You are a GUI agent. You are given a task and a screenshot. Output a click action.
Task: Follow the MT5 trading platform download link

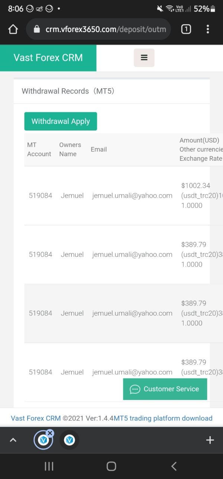163,418
